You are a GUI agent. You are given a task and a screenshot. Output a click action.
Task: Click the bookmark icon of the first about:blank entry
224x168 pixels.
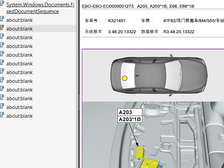click(2, 19)
